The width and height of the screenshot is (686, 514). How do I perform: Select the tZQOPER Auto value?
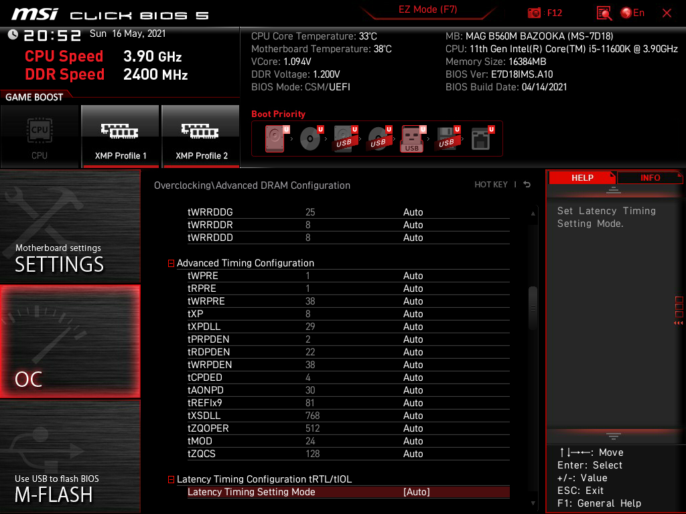[x=413, y=428]
